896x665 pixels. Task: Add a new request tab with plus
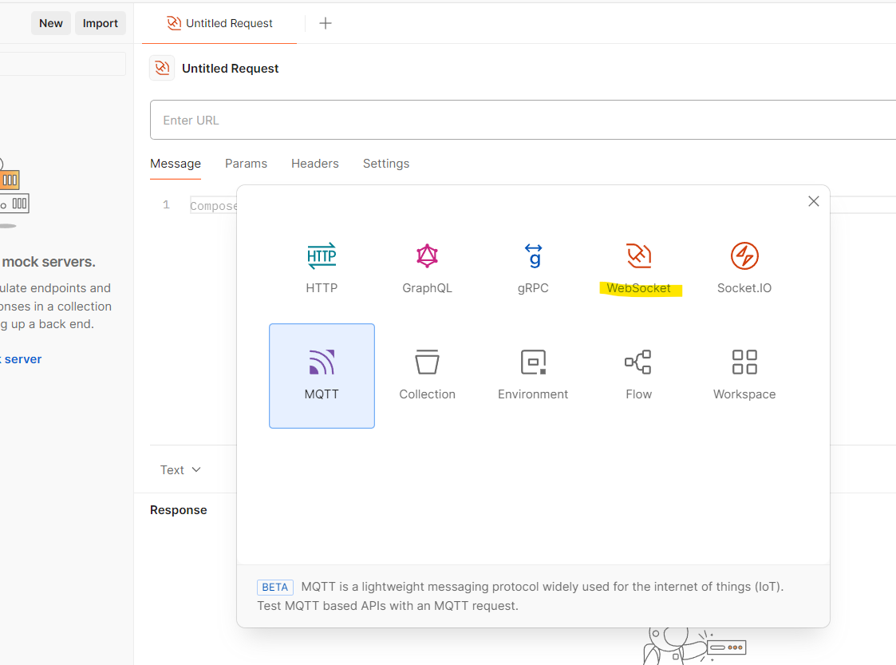click(x=326, y=23)
